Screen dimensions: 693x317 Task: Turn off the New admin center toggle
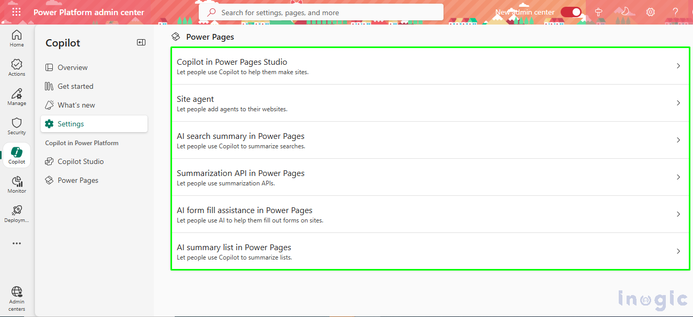point(571,12)
